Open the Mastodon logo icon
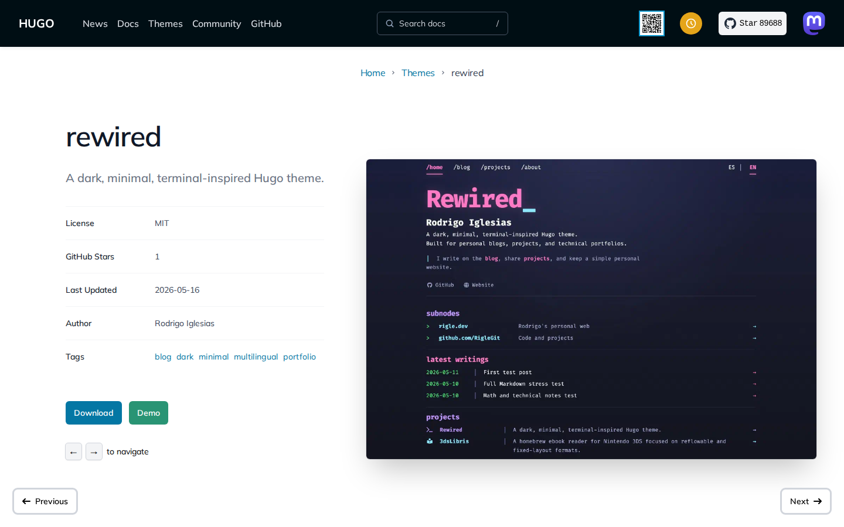 pyautogui.click(x=814, y=23)
